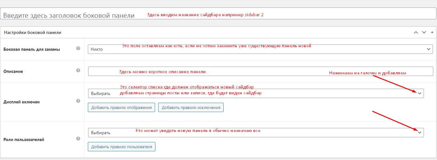Click into the Описание text field

(260, 71)
